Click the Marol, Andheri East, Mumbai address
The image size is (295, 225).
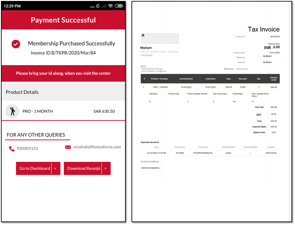coord(159,52)
